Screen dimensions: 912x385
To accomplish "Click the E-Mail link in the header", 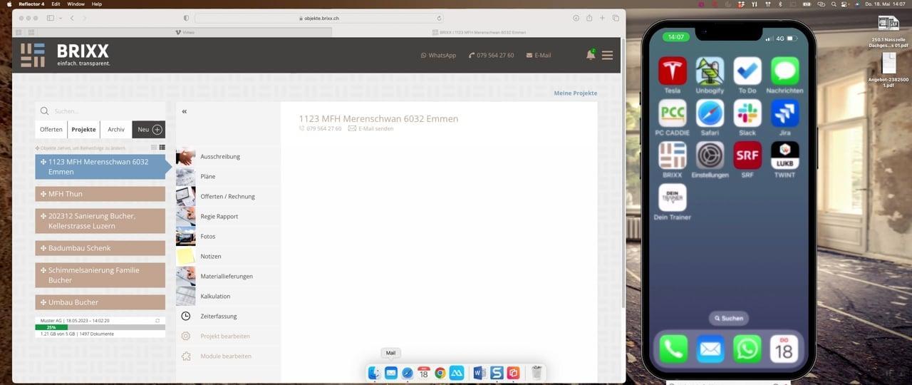I will (539, 55).
